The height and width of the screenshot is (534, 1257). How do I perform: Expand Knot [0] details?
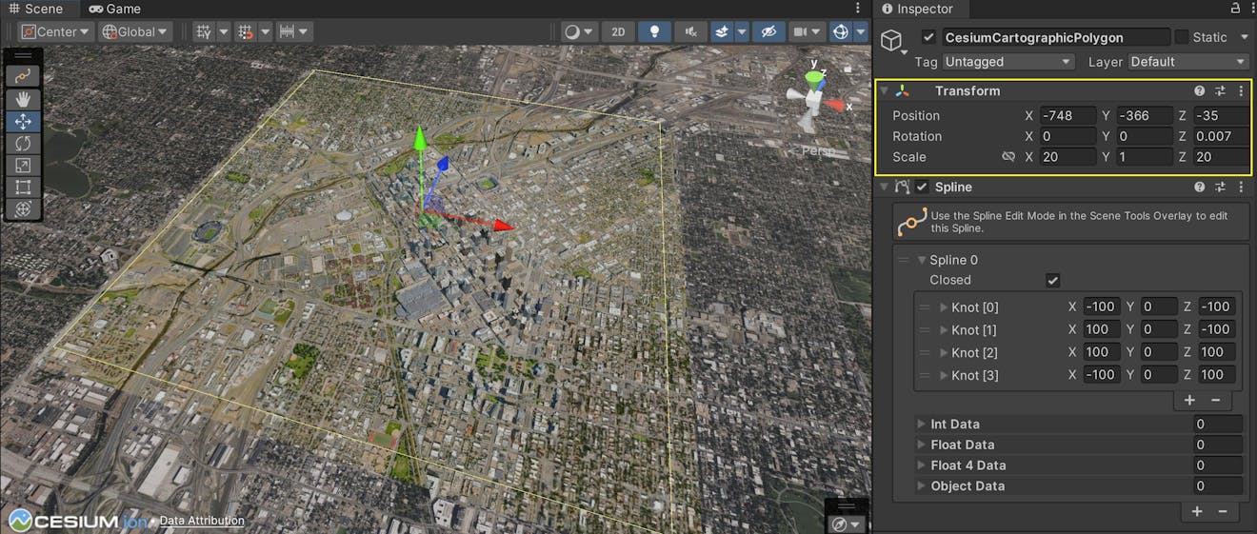click(944, 307)
